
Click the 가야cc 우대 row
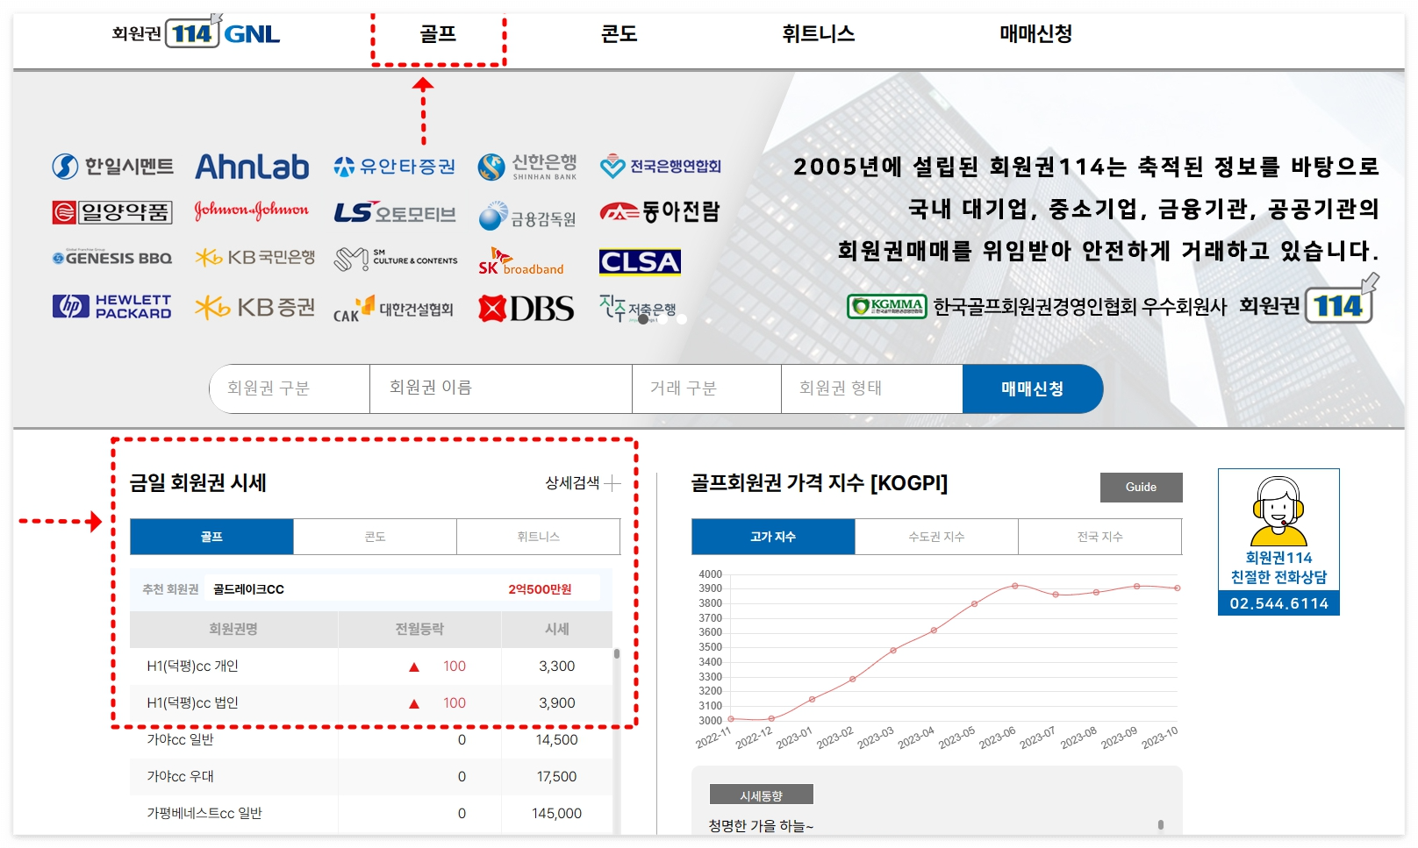pyautogui.click(x=371, y=777)
